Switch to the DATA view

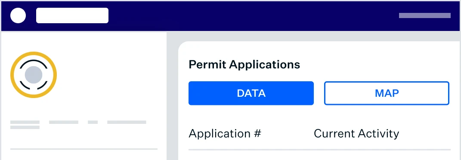click(251, 93)
